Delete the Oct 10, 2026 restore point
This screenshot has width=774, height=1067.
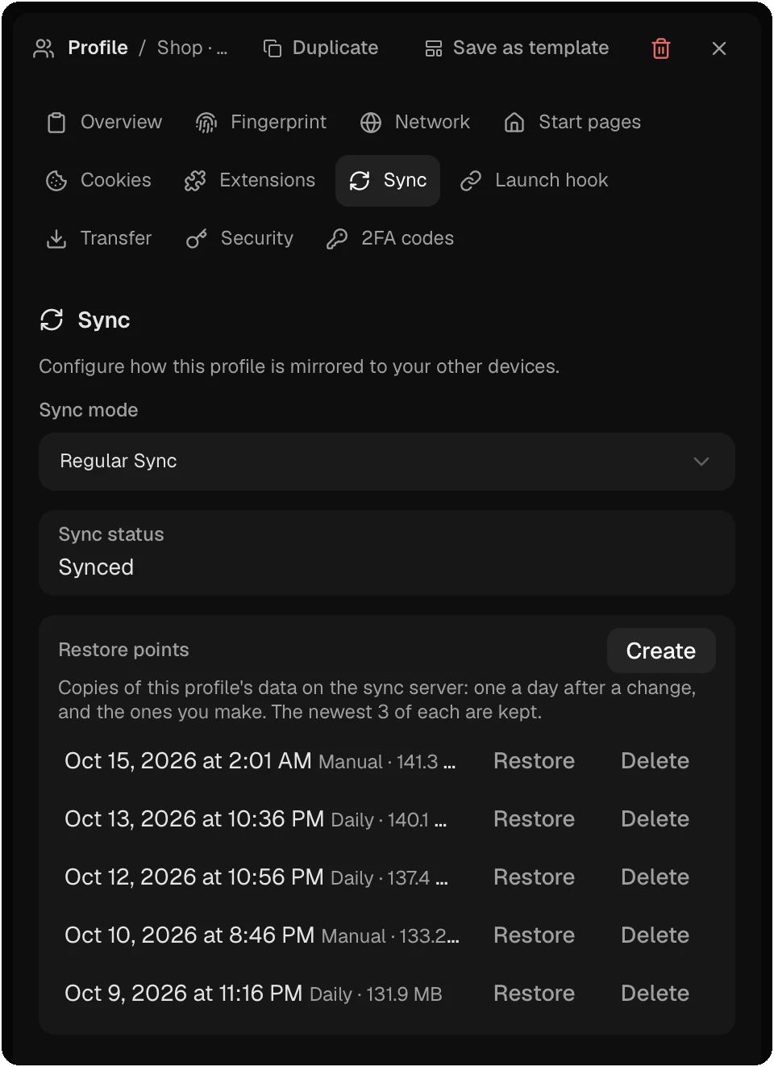(655, 935)
